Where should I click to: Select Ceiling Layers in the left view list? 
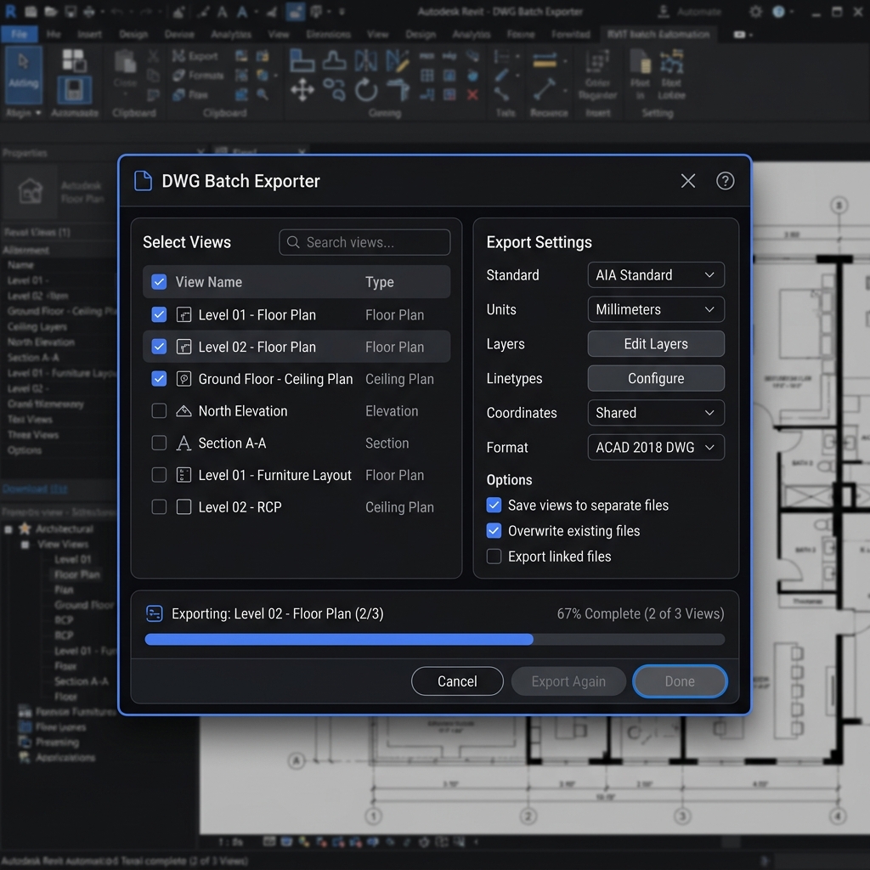37,327
